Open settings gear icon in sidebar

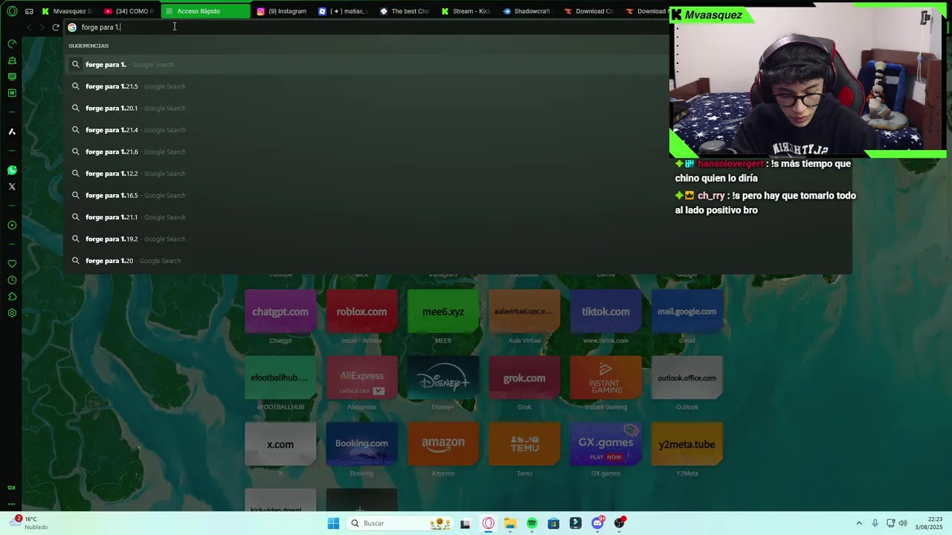pyautogui.click(x=12, y=313)
